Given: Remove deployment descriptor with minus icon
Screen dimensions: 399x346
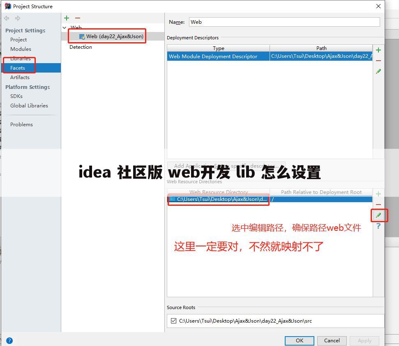Looking at the screenshot, I should [378, 61].
